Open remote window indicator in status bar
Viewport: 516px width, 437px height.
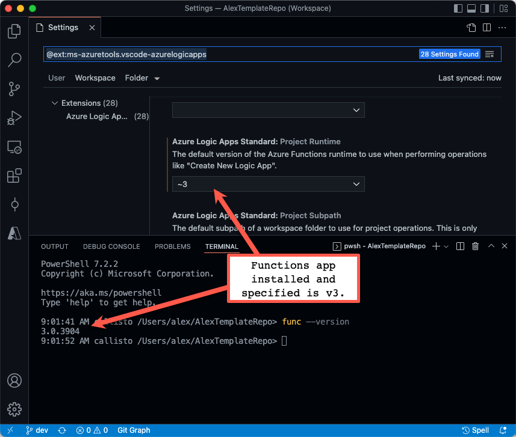[10, 430]
